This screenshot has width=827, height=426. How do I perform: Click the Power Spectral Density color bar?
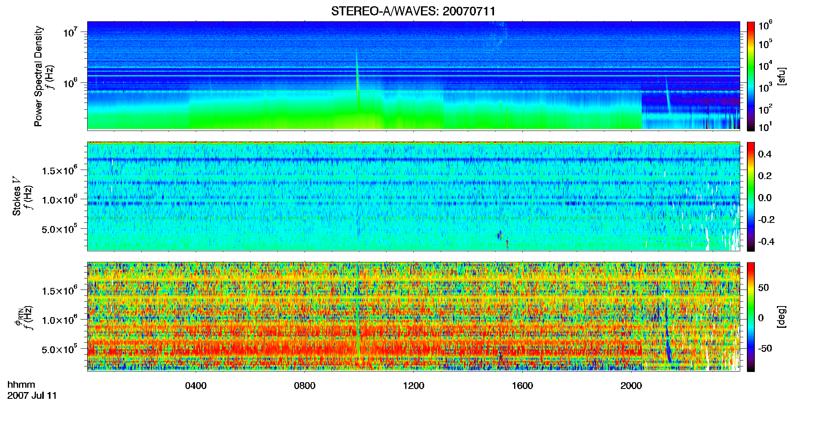point(751,76)
